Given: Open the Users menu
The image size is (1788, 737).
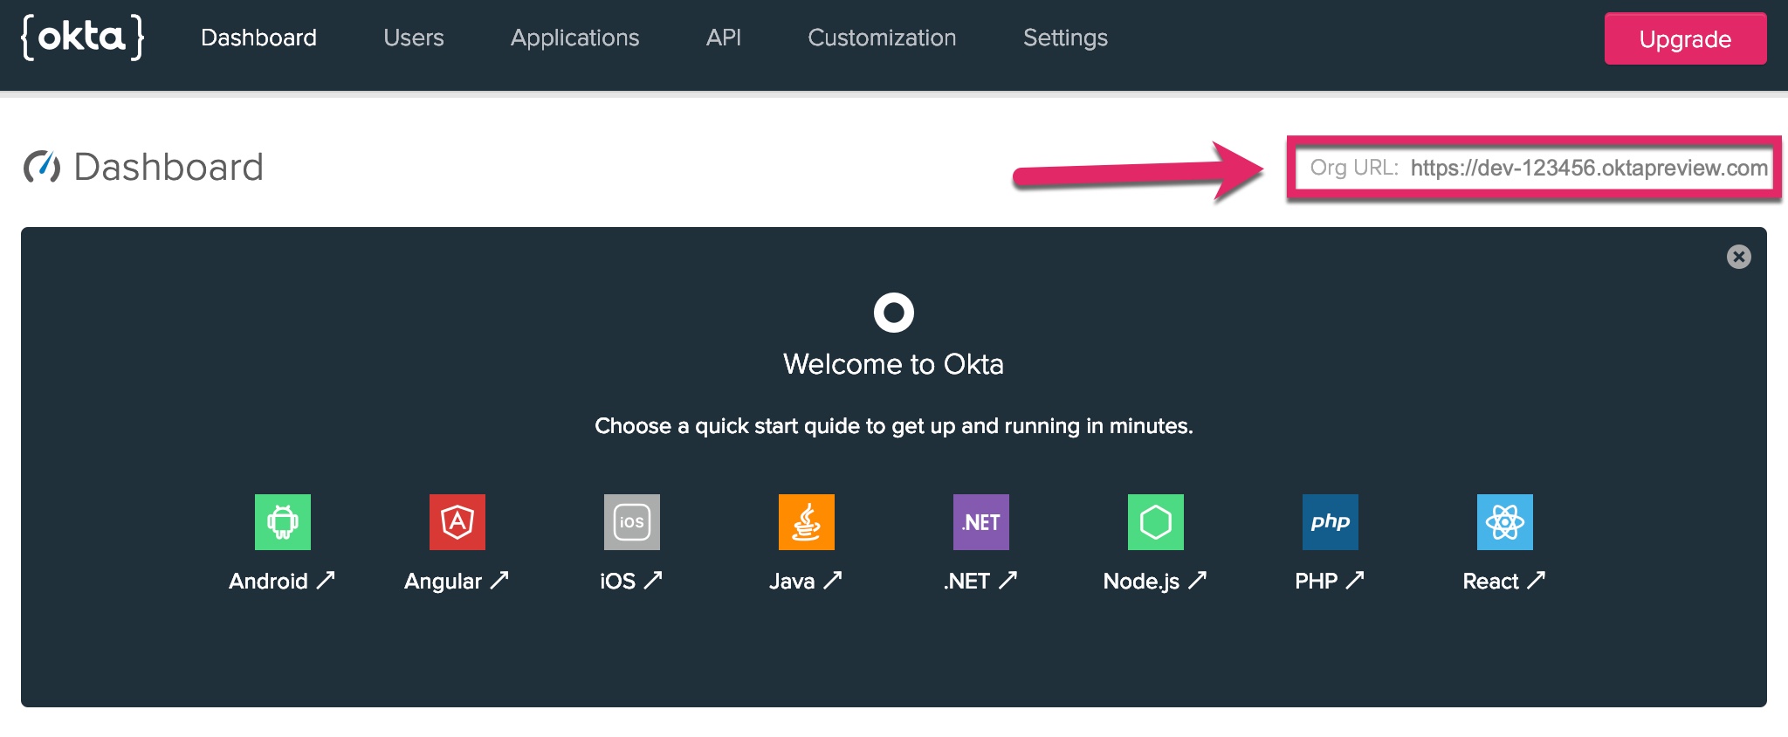Looking at the screenshot, I should coord(413,38).
